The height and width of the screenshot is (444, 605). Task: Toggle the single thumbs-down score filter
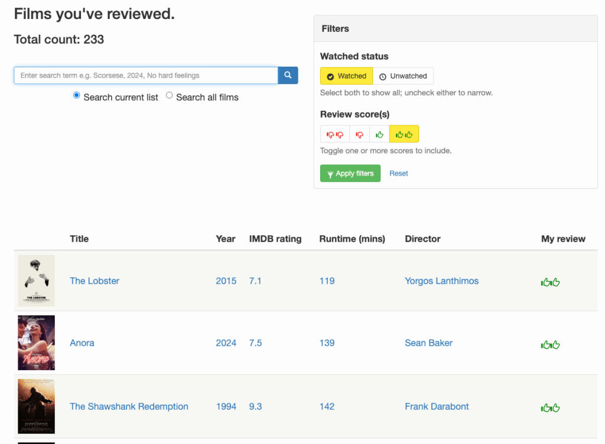pos(359,134)
